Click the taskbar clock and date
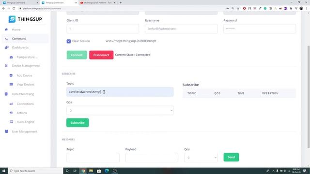The height and width of the screenshot is (174, 310). pos(296,171)
